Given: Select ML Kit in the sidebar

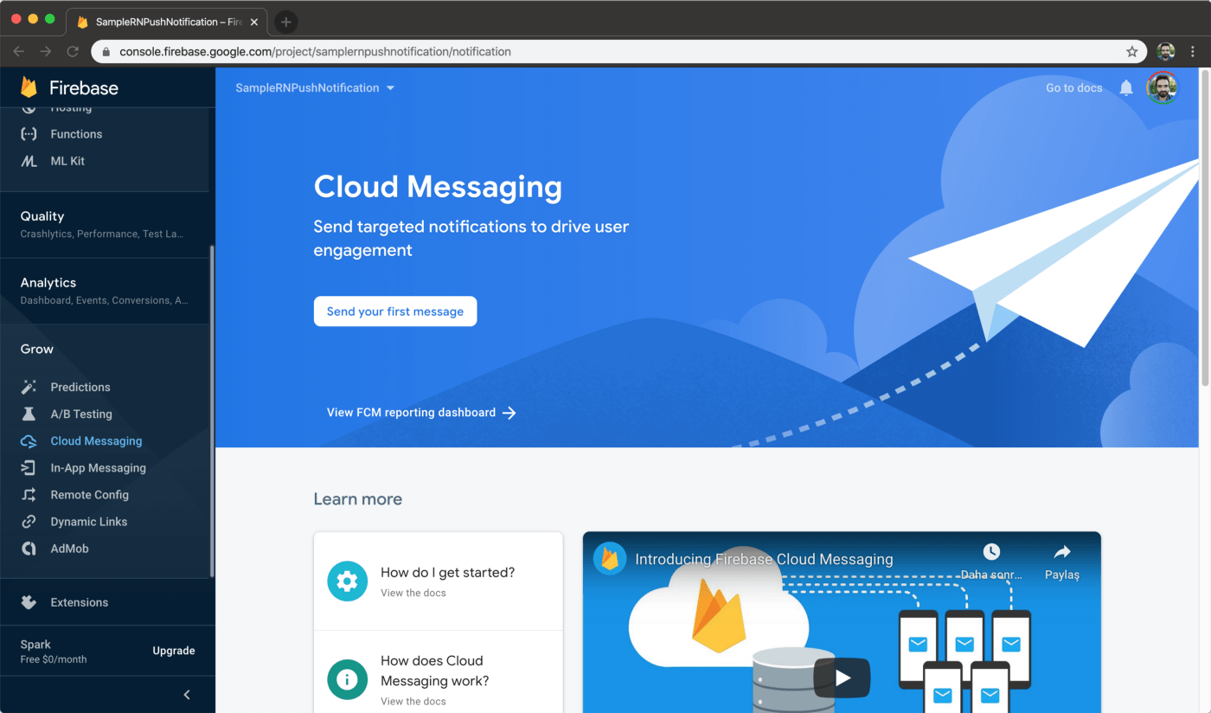Looking at the screenshot, I should tap(67, 161).
